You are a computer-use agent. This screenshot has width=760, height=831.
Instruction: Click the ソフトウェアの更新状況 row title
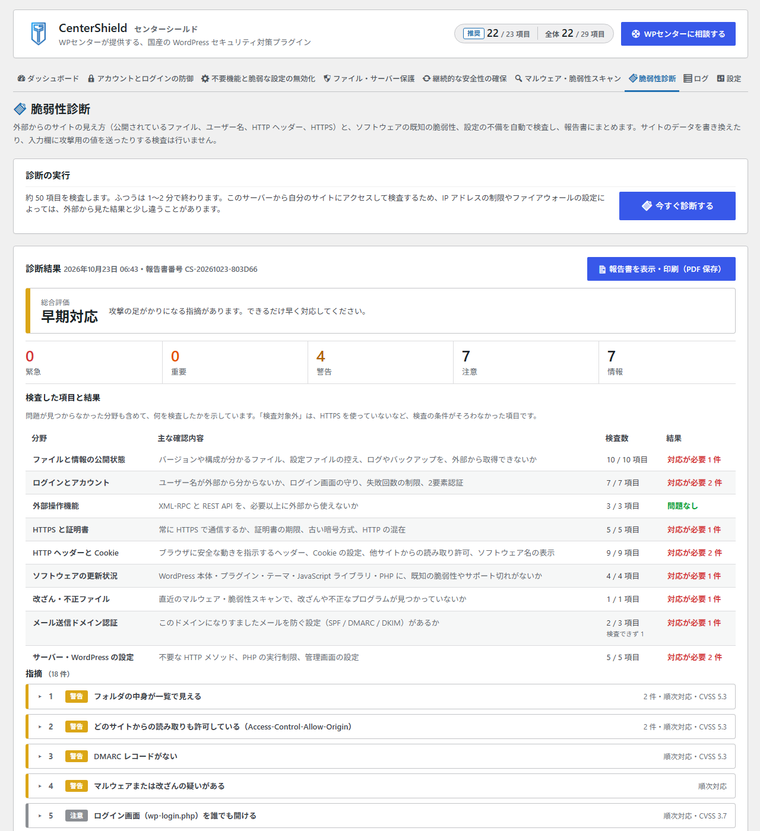[75, 576]
